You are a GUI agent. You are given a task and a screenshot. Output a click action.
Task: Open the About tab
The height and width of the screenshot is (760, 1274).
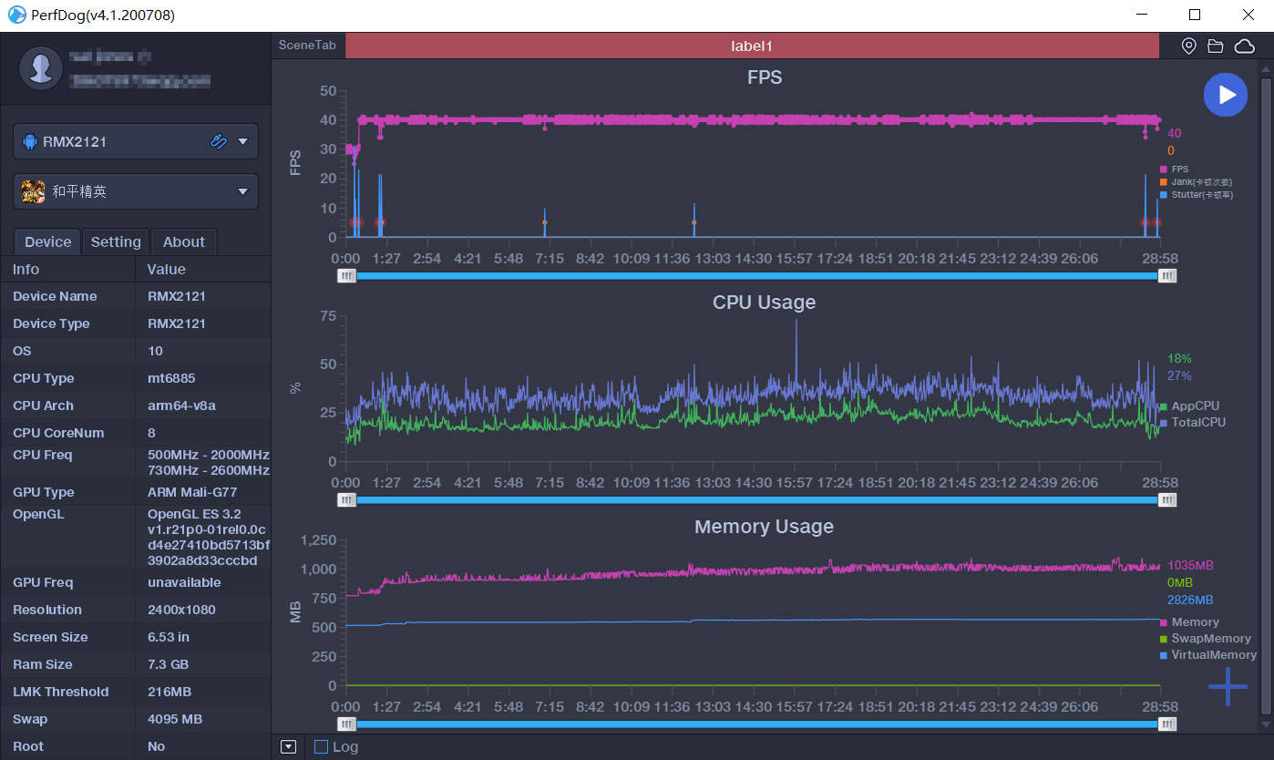[x=183, y=241]
